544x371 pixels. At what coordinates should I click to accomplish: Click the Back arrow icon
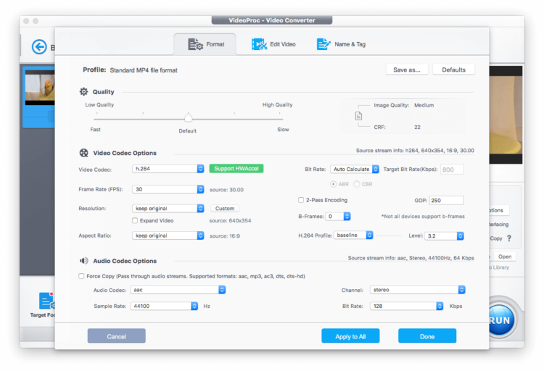(x=39, y=46)
